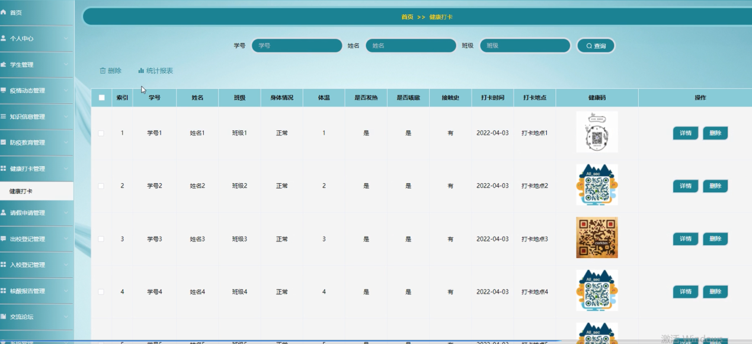Image resolution: width=752 pixels, height=344 pixels.
Task: Click the cell reading 打卡地点3
Action: point(535,239)
